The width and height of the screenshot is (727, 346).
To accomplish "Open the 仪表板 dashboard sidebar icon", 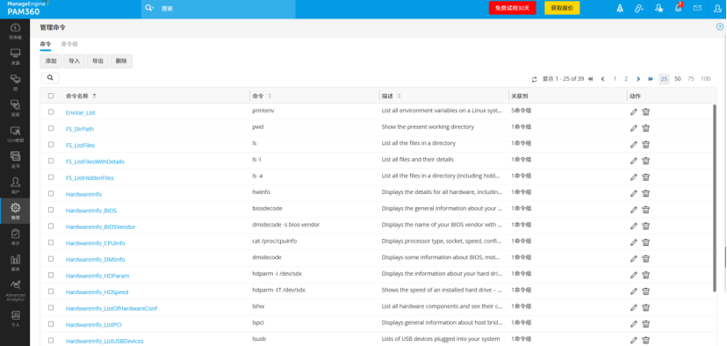I will click(15, 31).
